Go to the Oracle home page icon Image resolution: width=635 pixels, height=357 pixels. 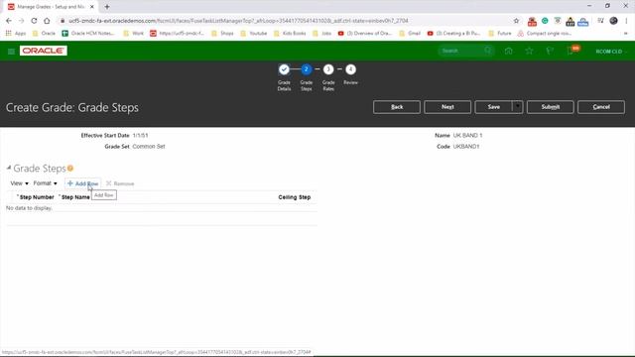[508, 51]
